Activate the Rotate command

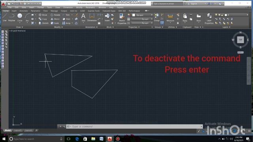pyautogui.click(x=55, y=15)
